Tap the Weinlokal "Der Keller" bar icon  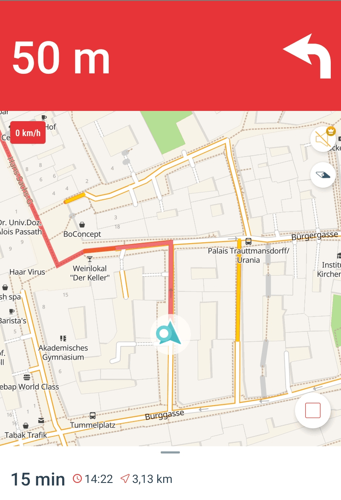pyautogui.click(x=90, y=259)
